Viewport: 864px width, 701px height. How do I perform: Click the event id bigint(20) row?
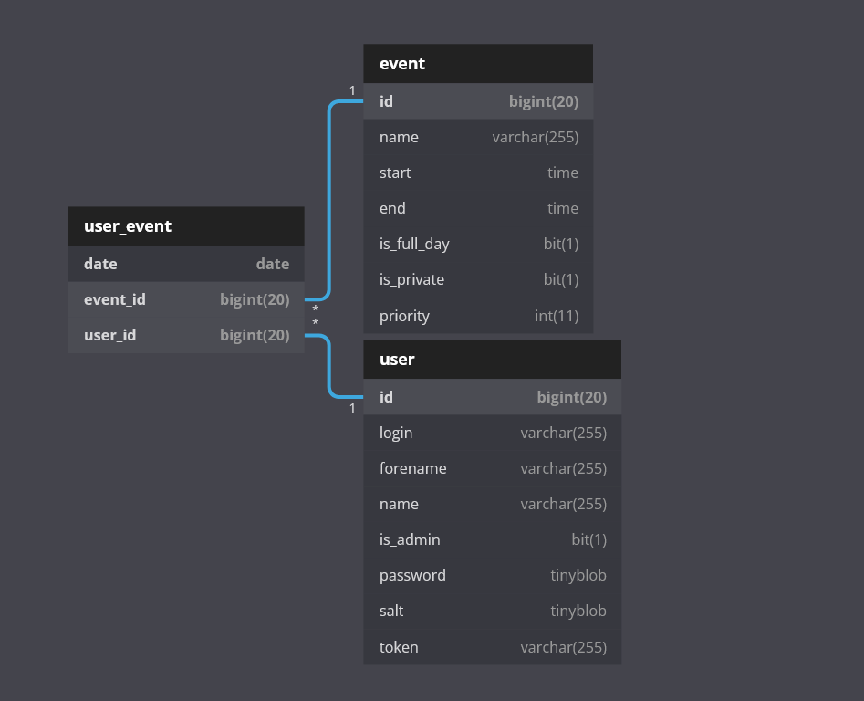pyautogui.click(x=478, y=101)
